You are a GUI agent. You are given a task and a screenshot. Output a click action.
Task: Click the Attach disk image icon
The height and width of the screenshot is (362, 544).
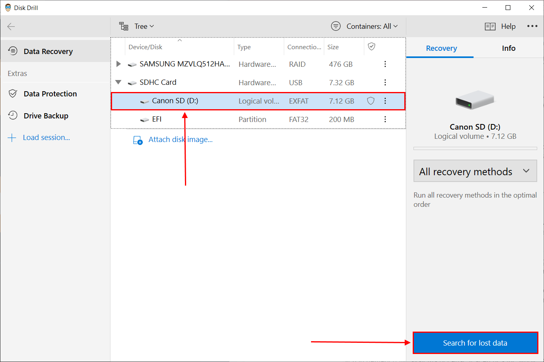click(x=138, y=140)
